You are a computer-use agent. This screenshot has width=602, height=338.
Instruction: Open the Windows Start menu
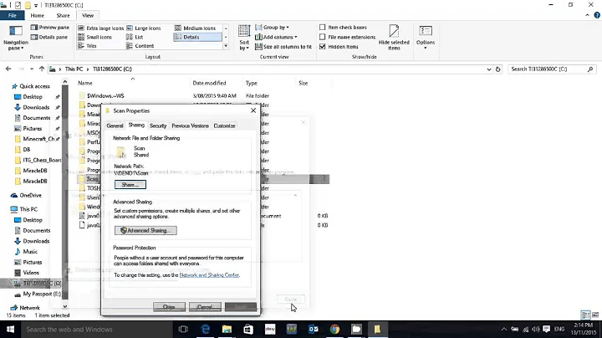[10, 329]
